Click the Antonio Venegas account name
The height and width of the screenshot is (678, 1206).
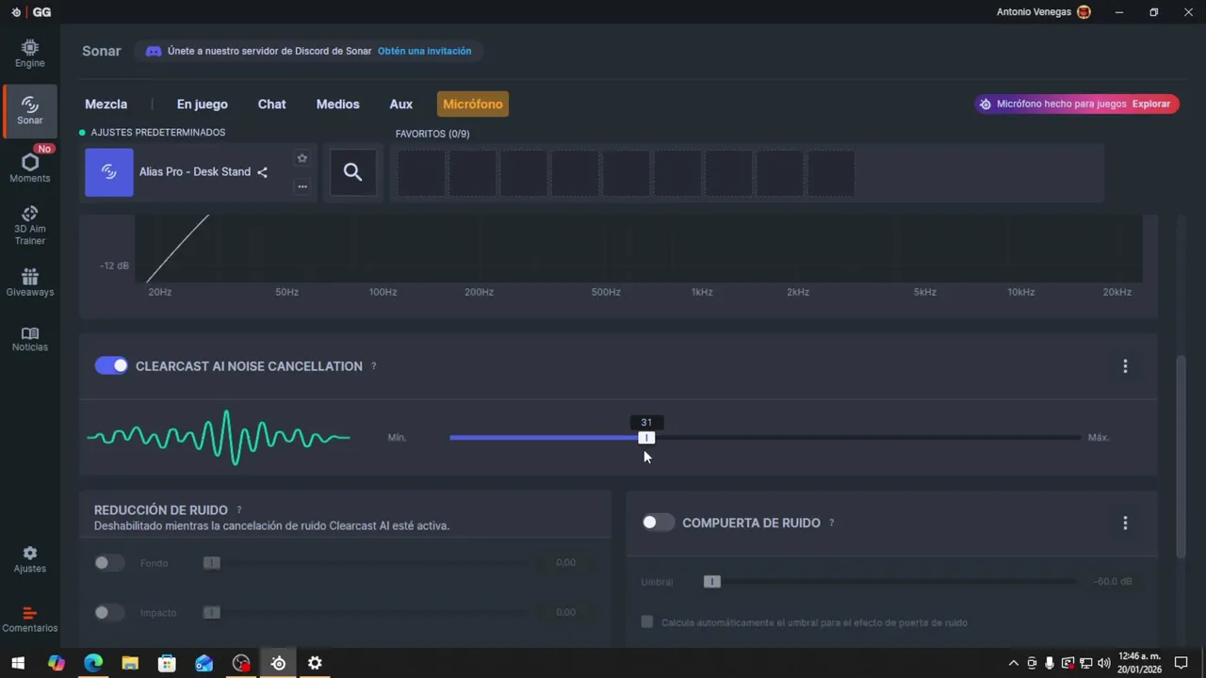coord(1034,12)
